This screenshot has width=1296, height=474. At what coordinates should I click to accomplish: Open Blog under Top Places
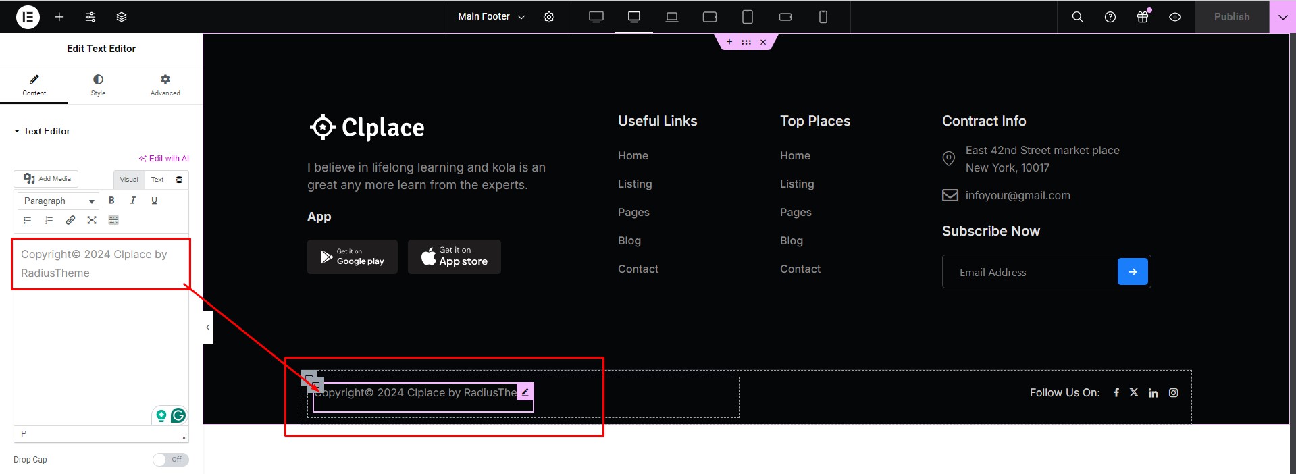point(792,240)
